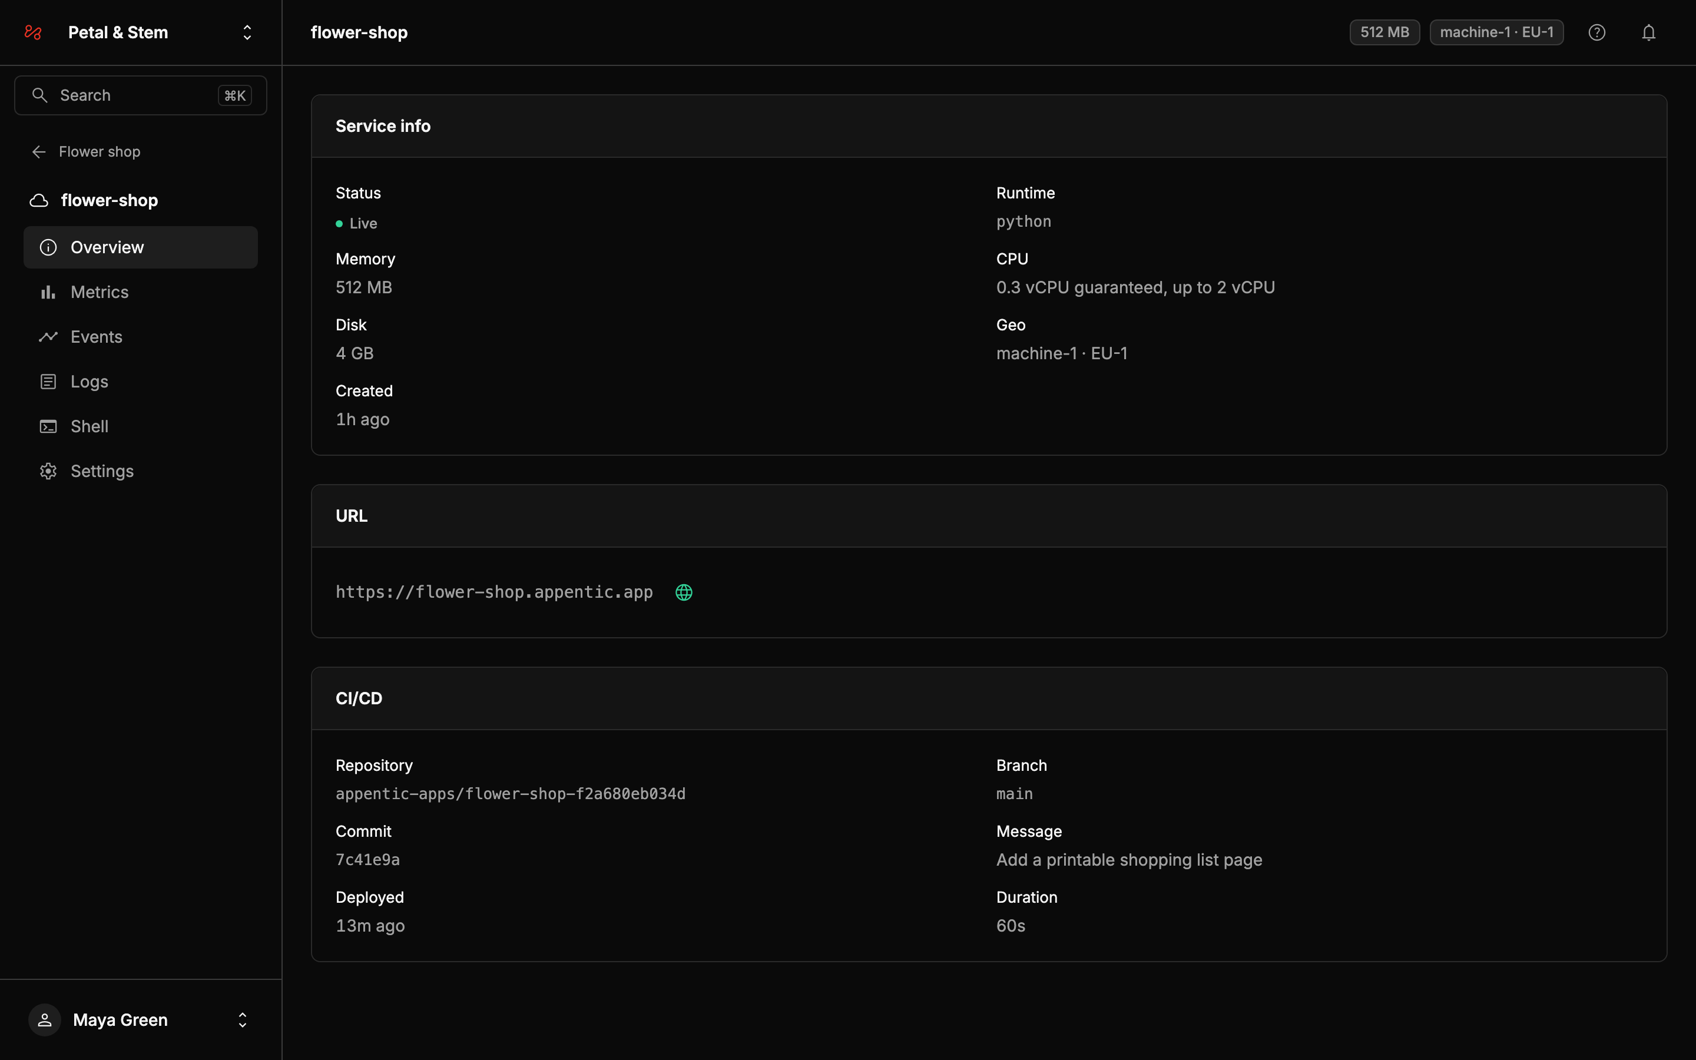
Task: Click the message 'Add a printable shopping list page'
Action: coord(1129,860)
